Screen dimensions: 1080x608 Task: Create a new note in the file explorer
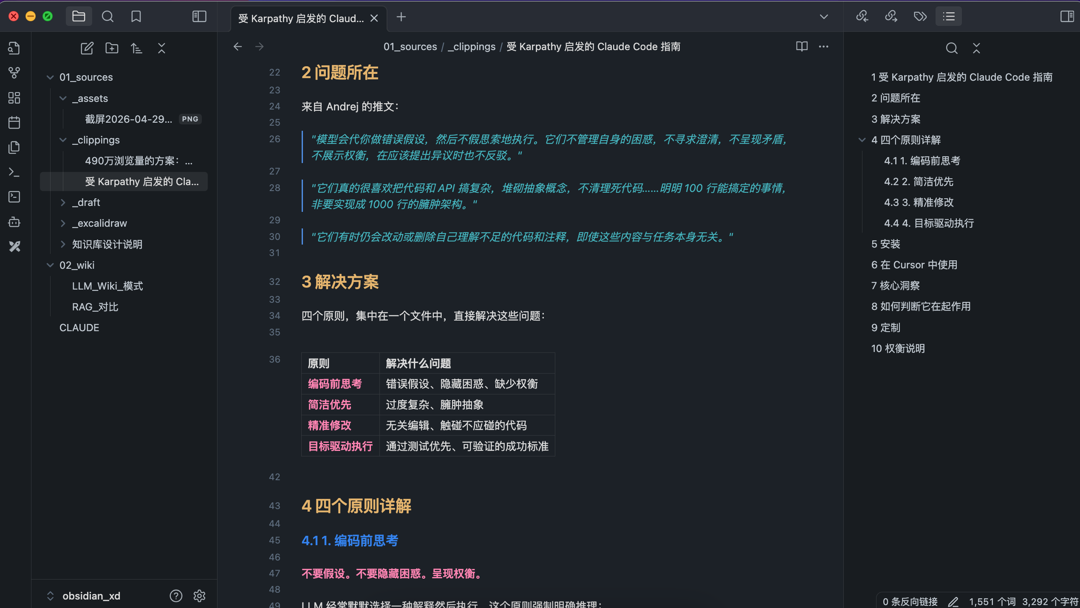point(87,48)
